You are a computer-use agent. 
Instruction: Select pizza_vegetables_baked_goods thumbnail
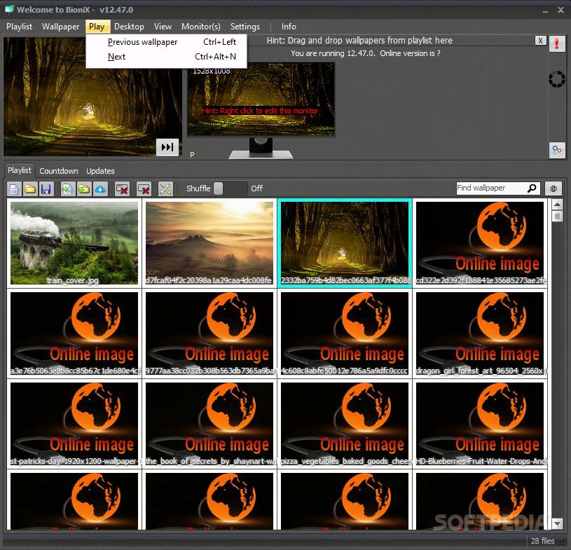coord(345,424)
